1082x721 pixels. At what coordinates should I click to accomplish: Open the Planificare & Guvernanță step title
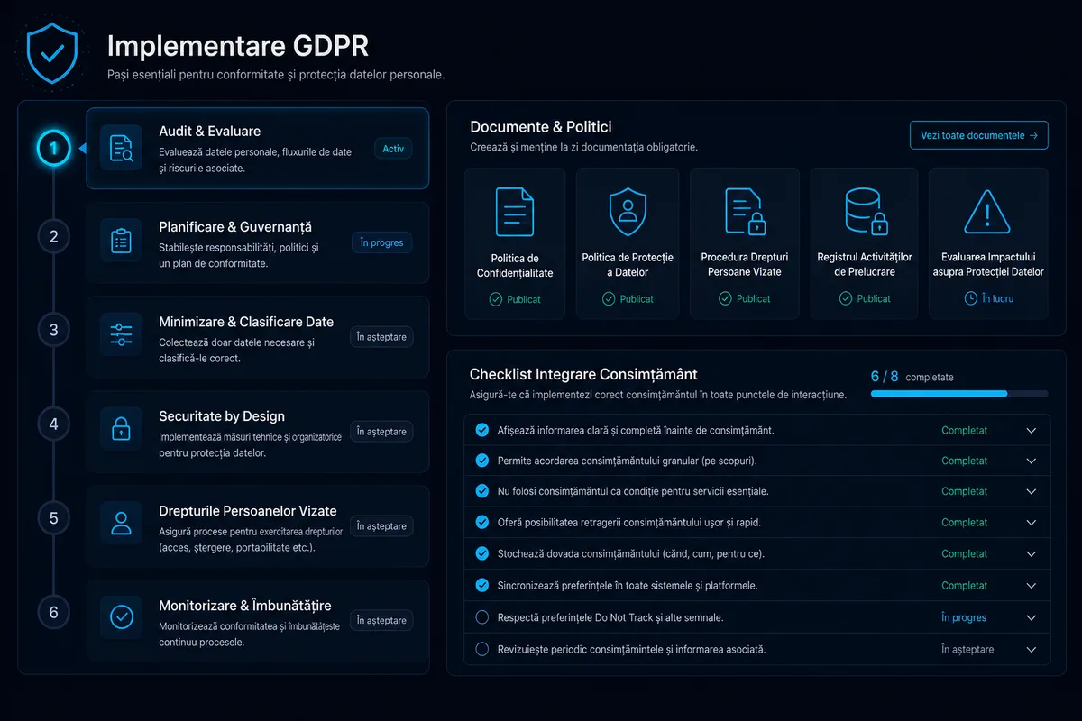(x=235, y=227)
